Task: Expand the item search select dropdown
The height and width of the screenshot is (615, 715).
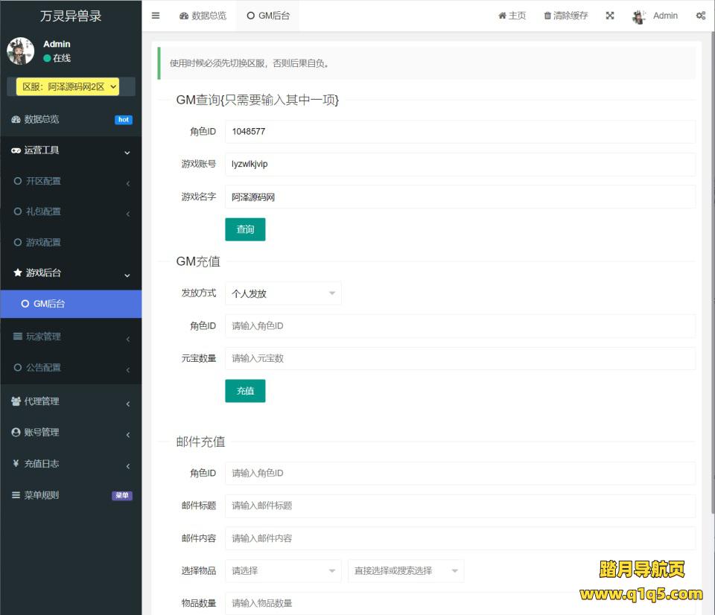Action: (406, 571)
